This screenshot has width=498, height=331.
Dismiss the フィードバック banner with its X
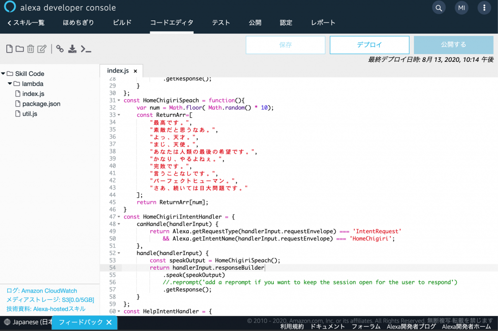click(x=109, y=322)
